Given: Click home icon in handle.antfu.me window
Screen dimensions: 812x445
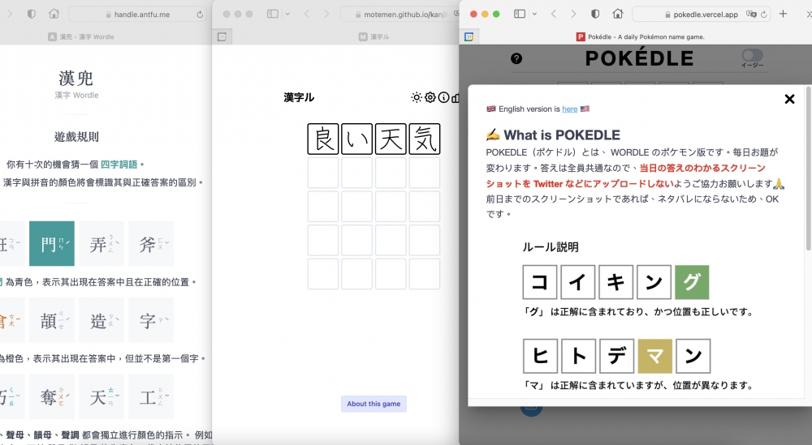Looking at the screenshot, I should pyautogui.click(x=54, y=14).
